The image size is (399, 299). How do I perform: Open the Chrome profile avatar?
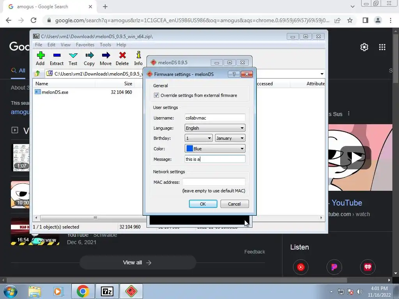click(378, 20)
